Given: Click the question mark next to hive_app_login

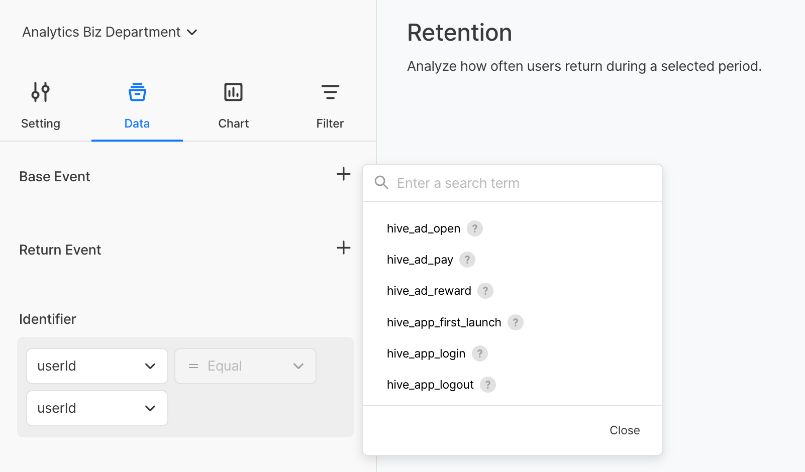Looking at the screenshot, I should (x=479, y=353).
